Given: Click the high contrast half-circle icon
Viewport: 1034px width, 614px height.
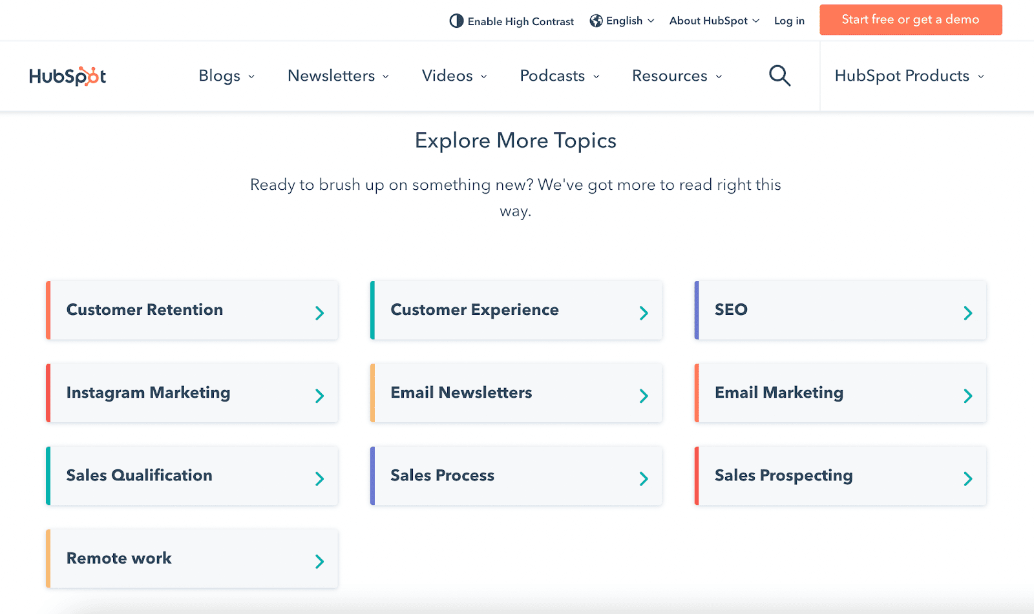Looking at the screenshot, I should click(456, 21).
